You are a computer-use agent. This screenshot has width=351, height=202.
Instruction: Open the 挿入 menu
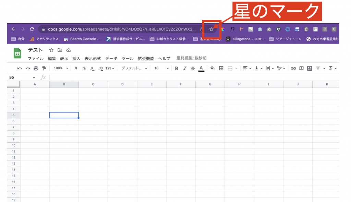tap(76, 58)
